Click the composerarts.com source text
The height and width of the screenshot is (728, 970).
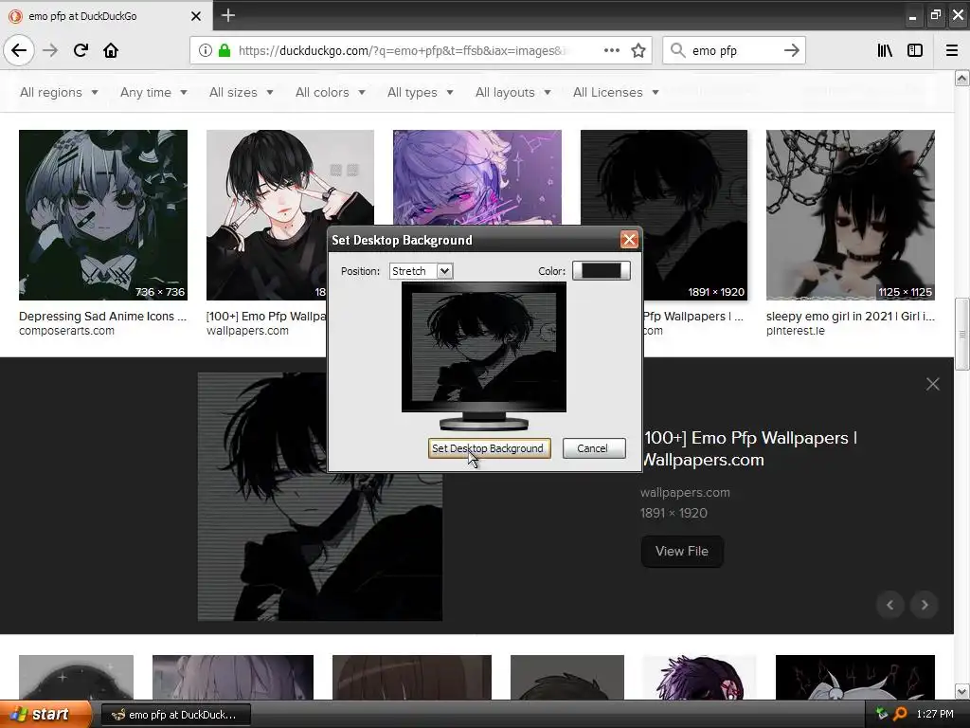point(67,331)
